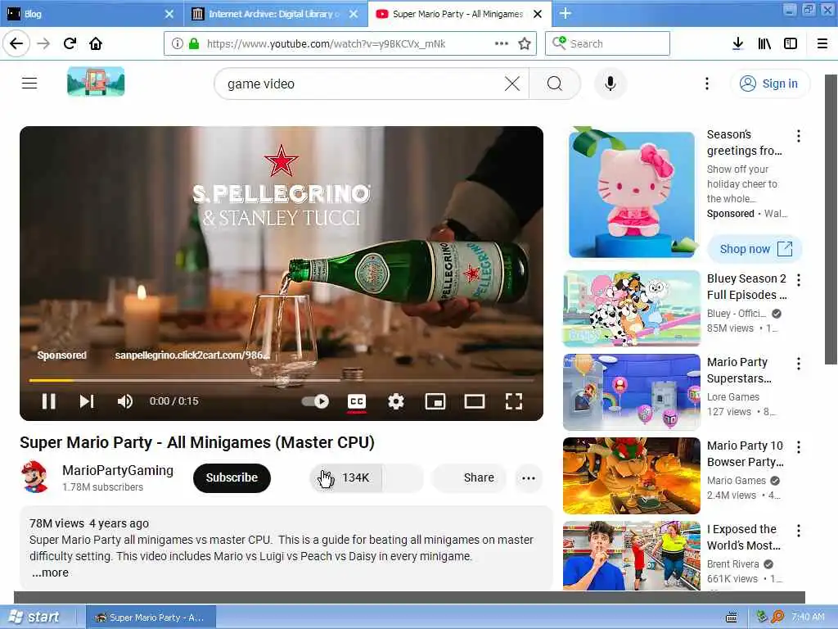Go to browser home page icon

pos(96,43)
